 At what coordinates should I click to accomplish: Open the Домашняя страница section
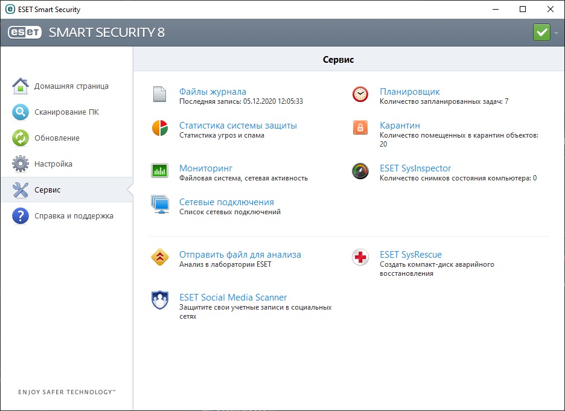click(71, 86)
